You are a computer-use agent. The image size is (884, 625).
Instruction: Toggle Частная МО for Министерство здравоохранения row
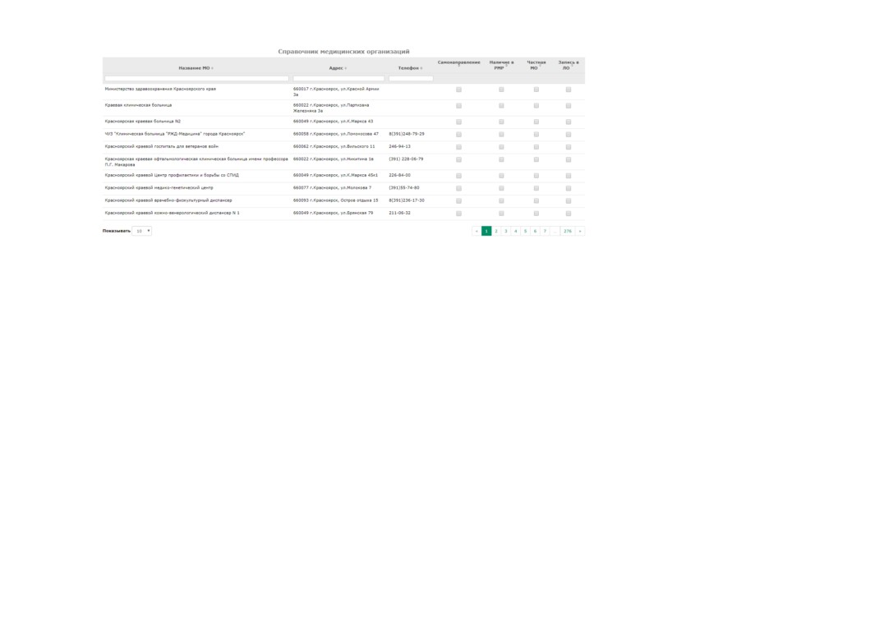click(536, 90)
